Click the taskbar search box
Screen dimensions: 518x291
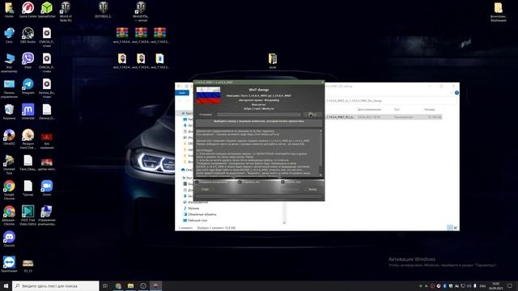[x=56, y=285]
